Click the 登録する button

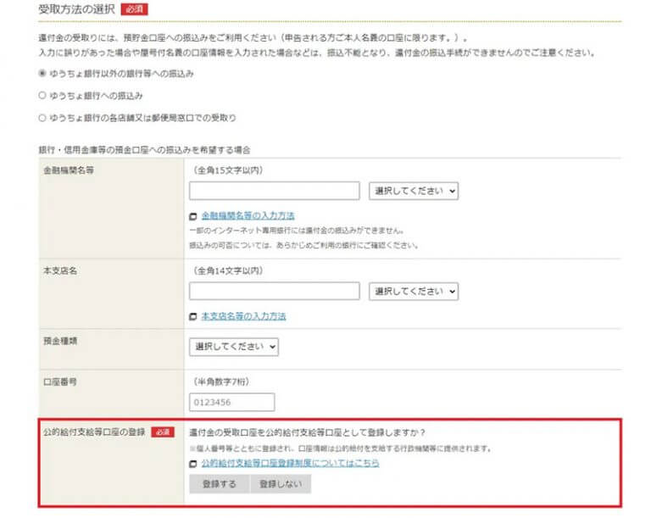[220, 484]
